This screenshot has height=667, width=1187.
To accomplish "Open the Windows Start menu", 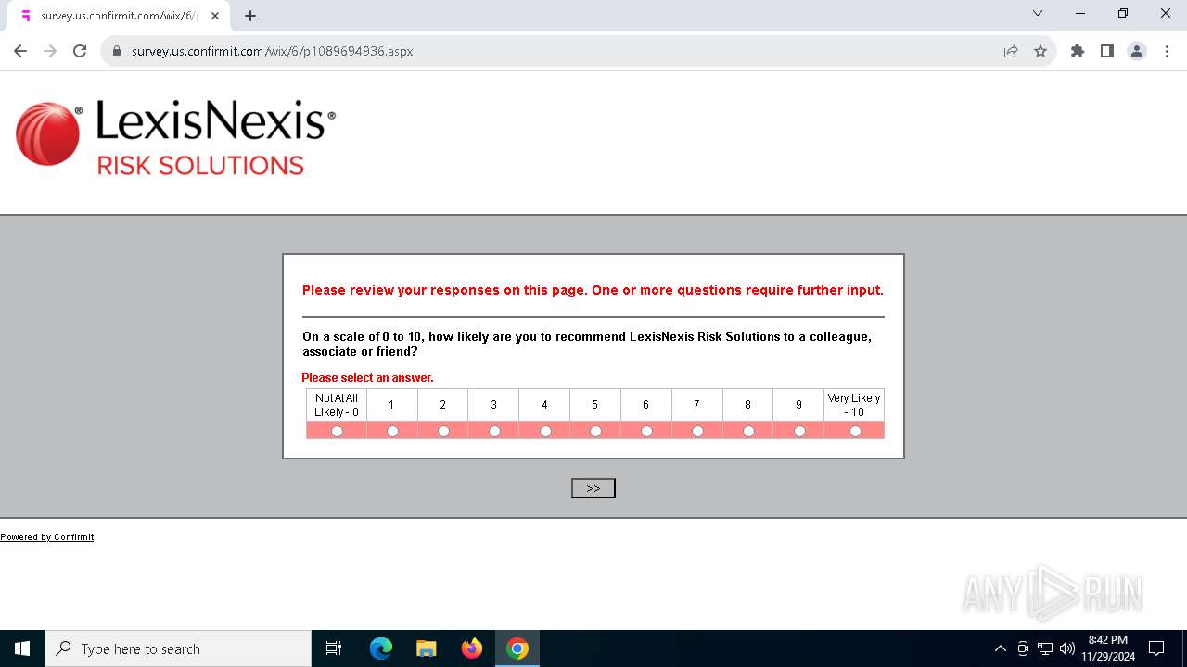I will [22, 648].
